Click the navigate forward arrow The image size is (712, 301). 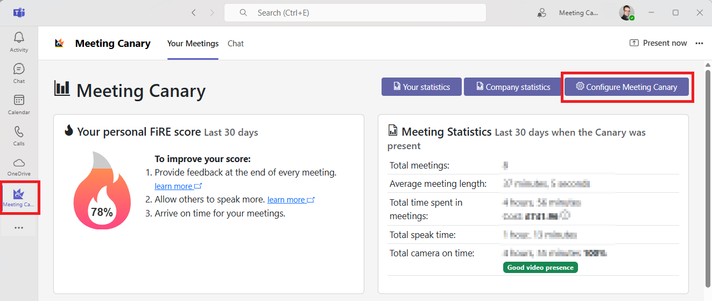pyautogui.click(x=212, y=13)
